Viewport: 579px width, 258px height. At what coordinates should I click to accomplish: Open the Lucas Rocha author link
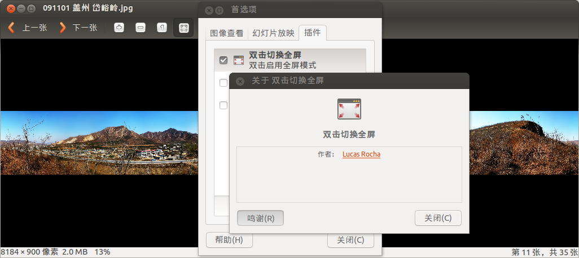point(361,154)
